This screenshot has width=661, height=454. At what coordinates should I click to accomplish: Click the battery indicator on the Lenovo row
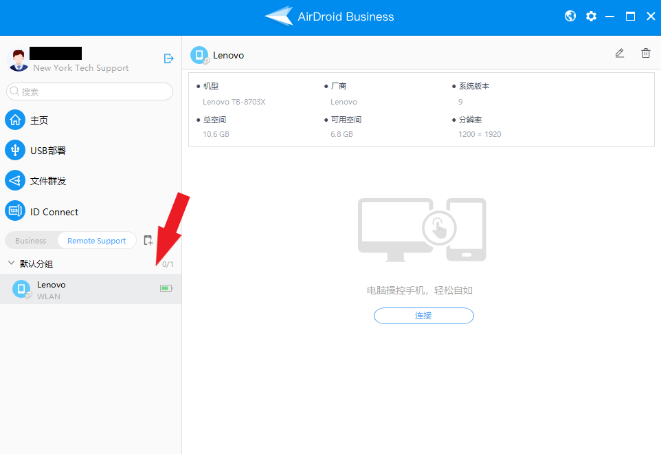(166, 288)
